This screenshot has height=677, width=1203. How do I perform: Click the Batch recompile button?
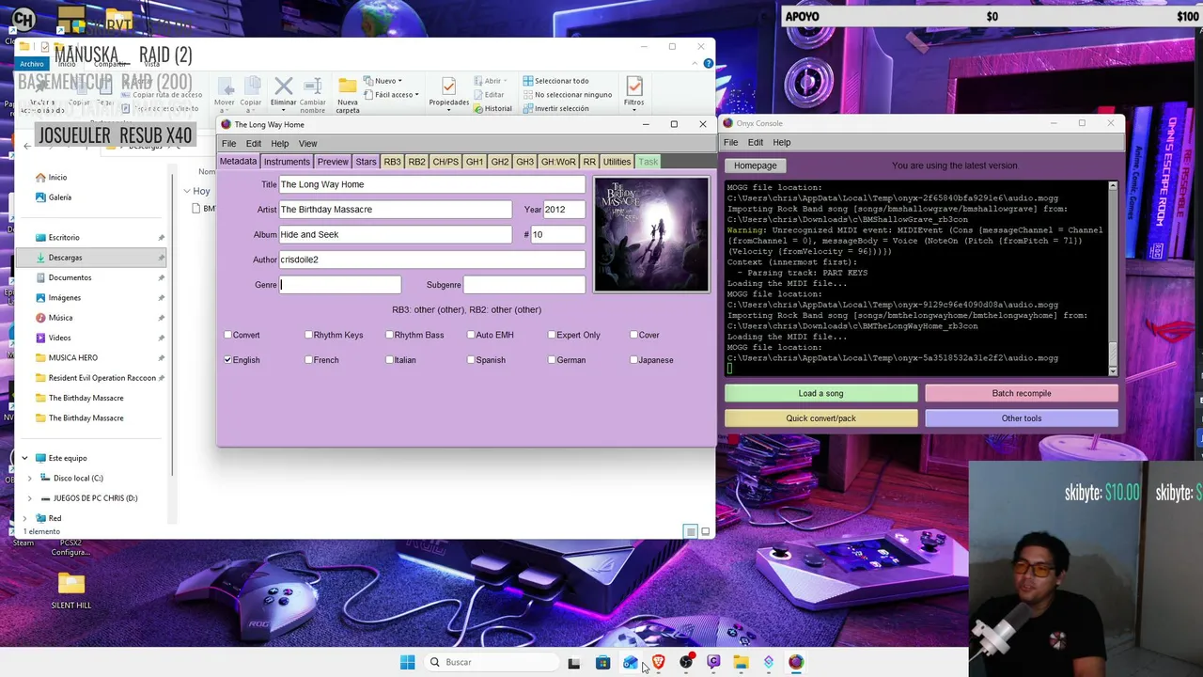[1022, 393]
